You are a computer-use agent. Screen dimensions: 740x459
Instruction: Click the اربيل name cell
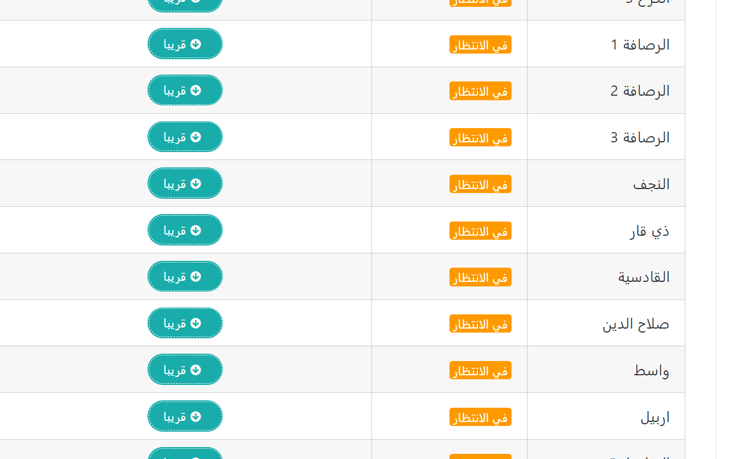pyautogui.click(x=606, y=416)
